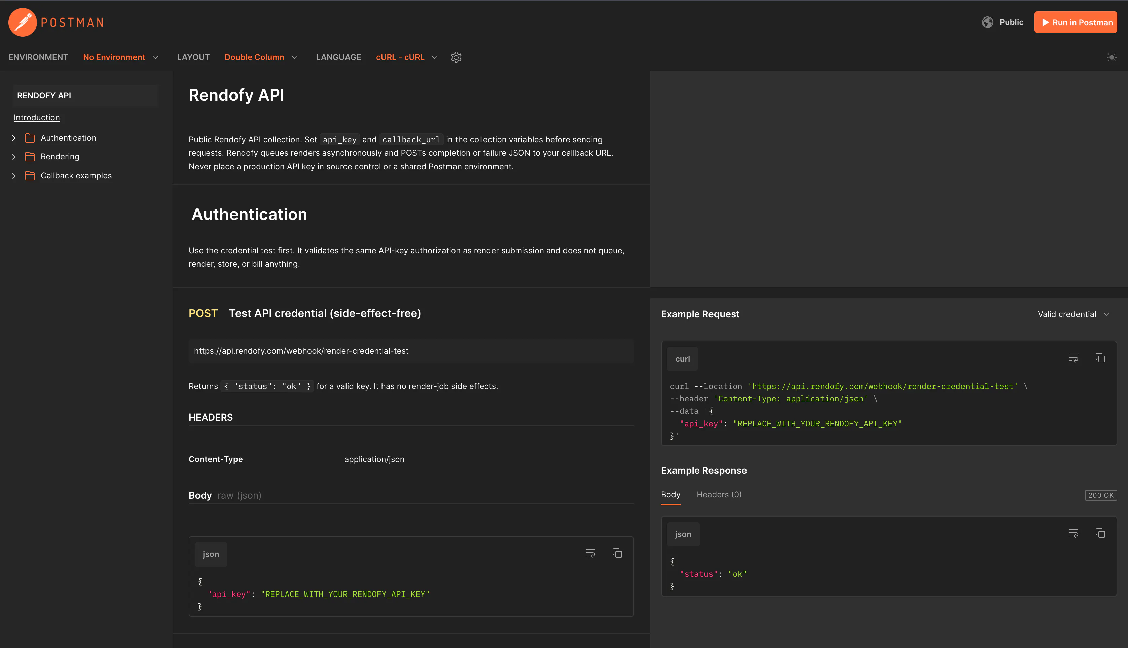Viewport: 1128px width, 648px height.
Task: Open the No Environment dropdown
Action: click(x=120, y=57)
